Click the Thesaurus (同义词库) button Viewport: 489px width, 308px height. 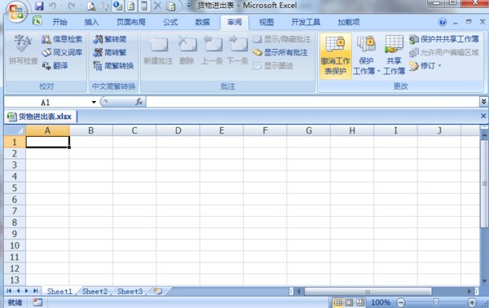click(x=62, y=52)
